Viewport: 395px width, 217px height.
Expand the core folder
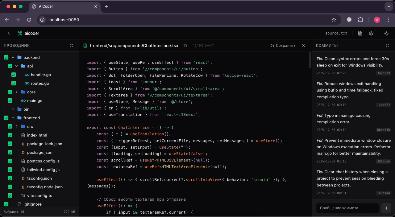pos(17,92)
